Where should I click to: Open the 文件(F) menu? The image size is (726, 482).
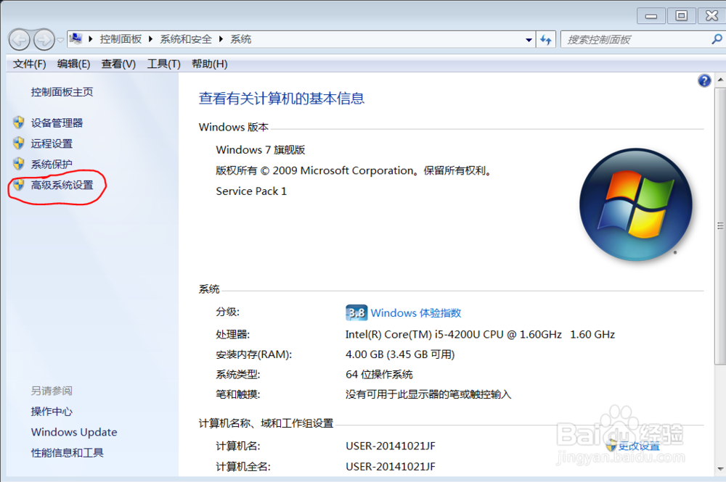[29, 64]
